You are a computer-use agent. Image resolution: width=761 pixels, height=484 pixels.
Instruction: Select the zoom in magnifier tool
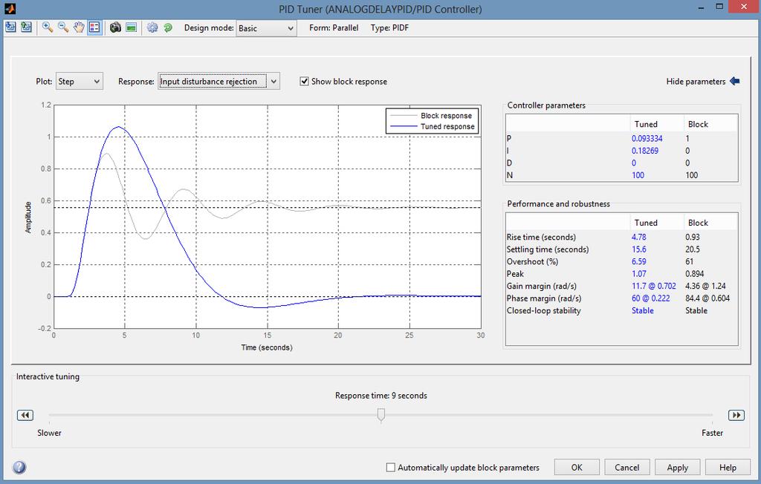47,27
